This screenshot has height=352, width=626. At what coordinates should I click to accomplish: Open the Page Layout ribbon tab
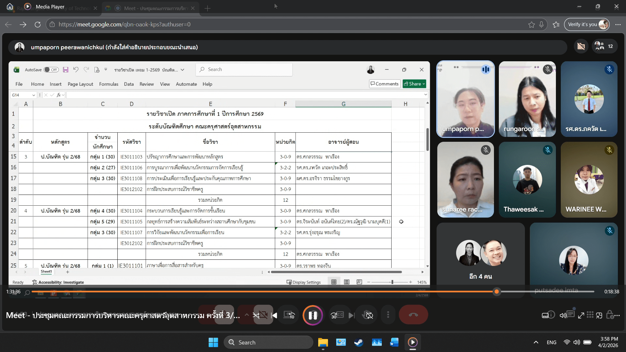click(x=80, y=84)
